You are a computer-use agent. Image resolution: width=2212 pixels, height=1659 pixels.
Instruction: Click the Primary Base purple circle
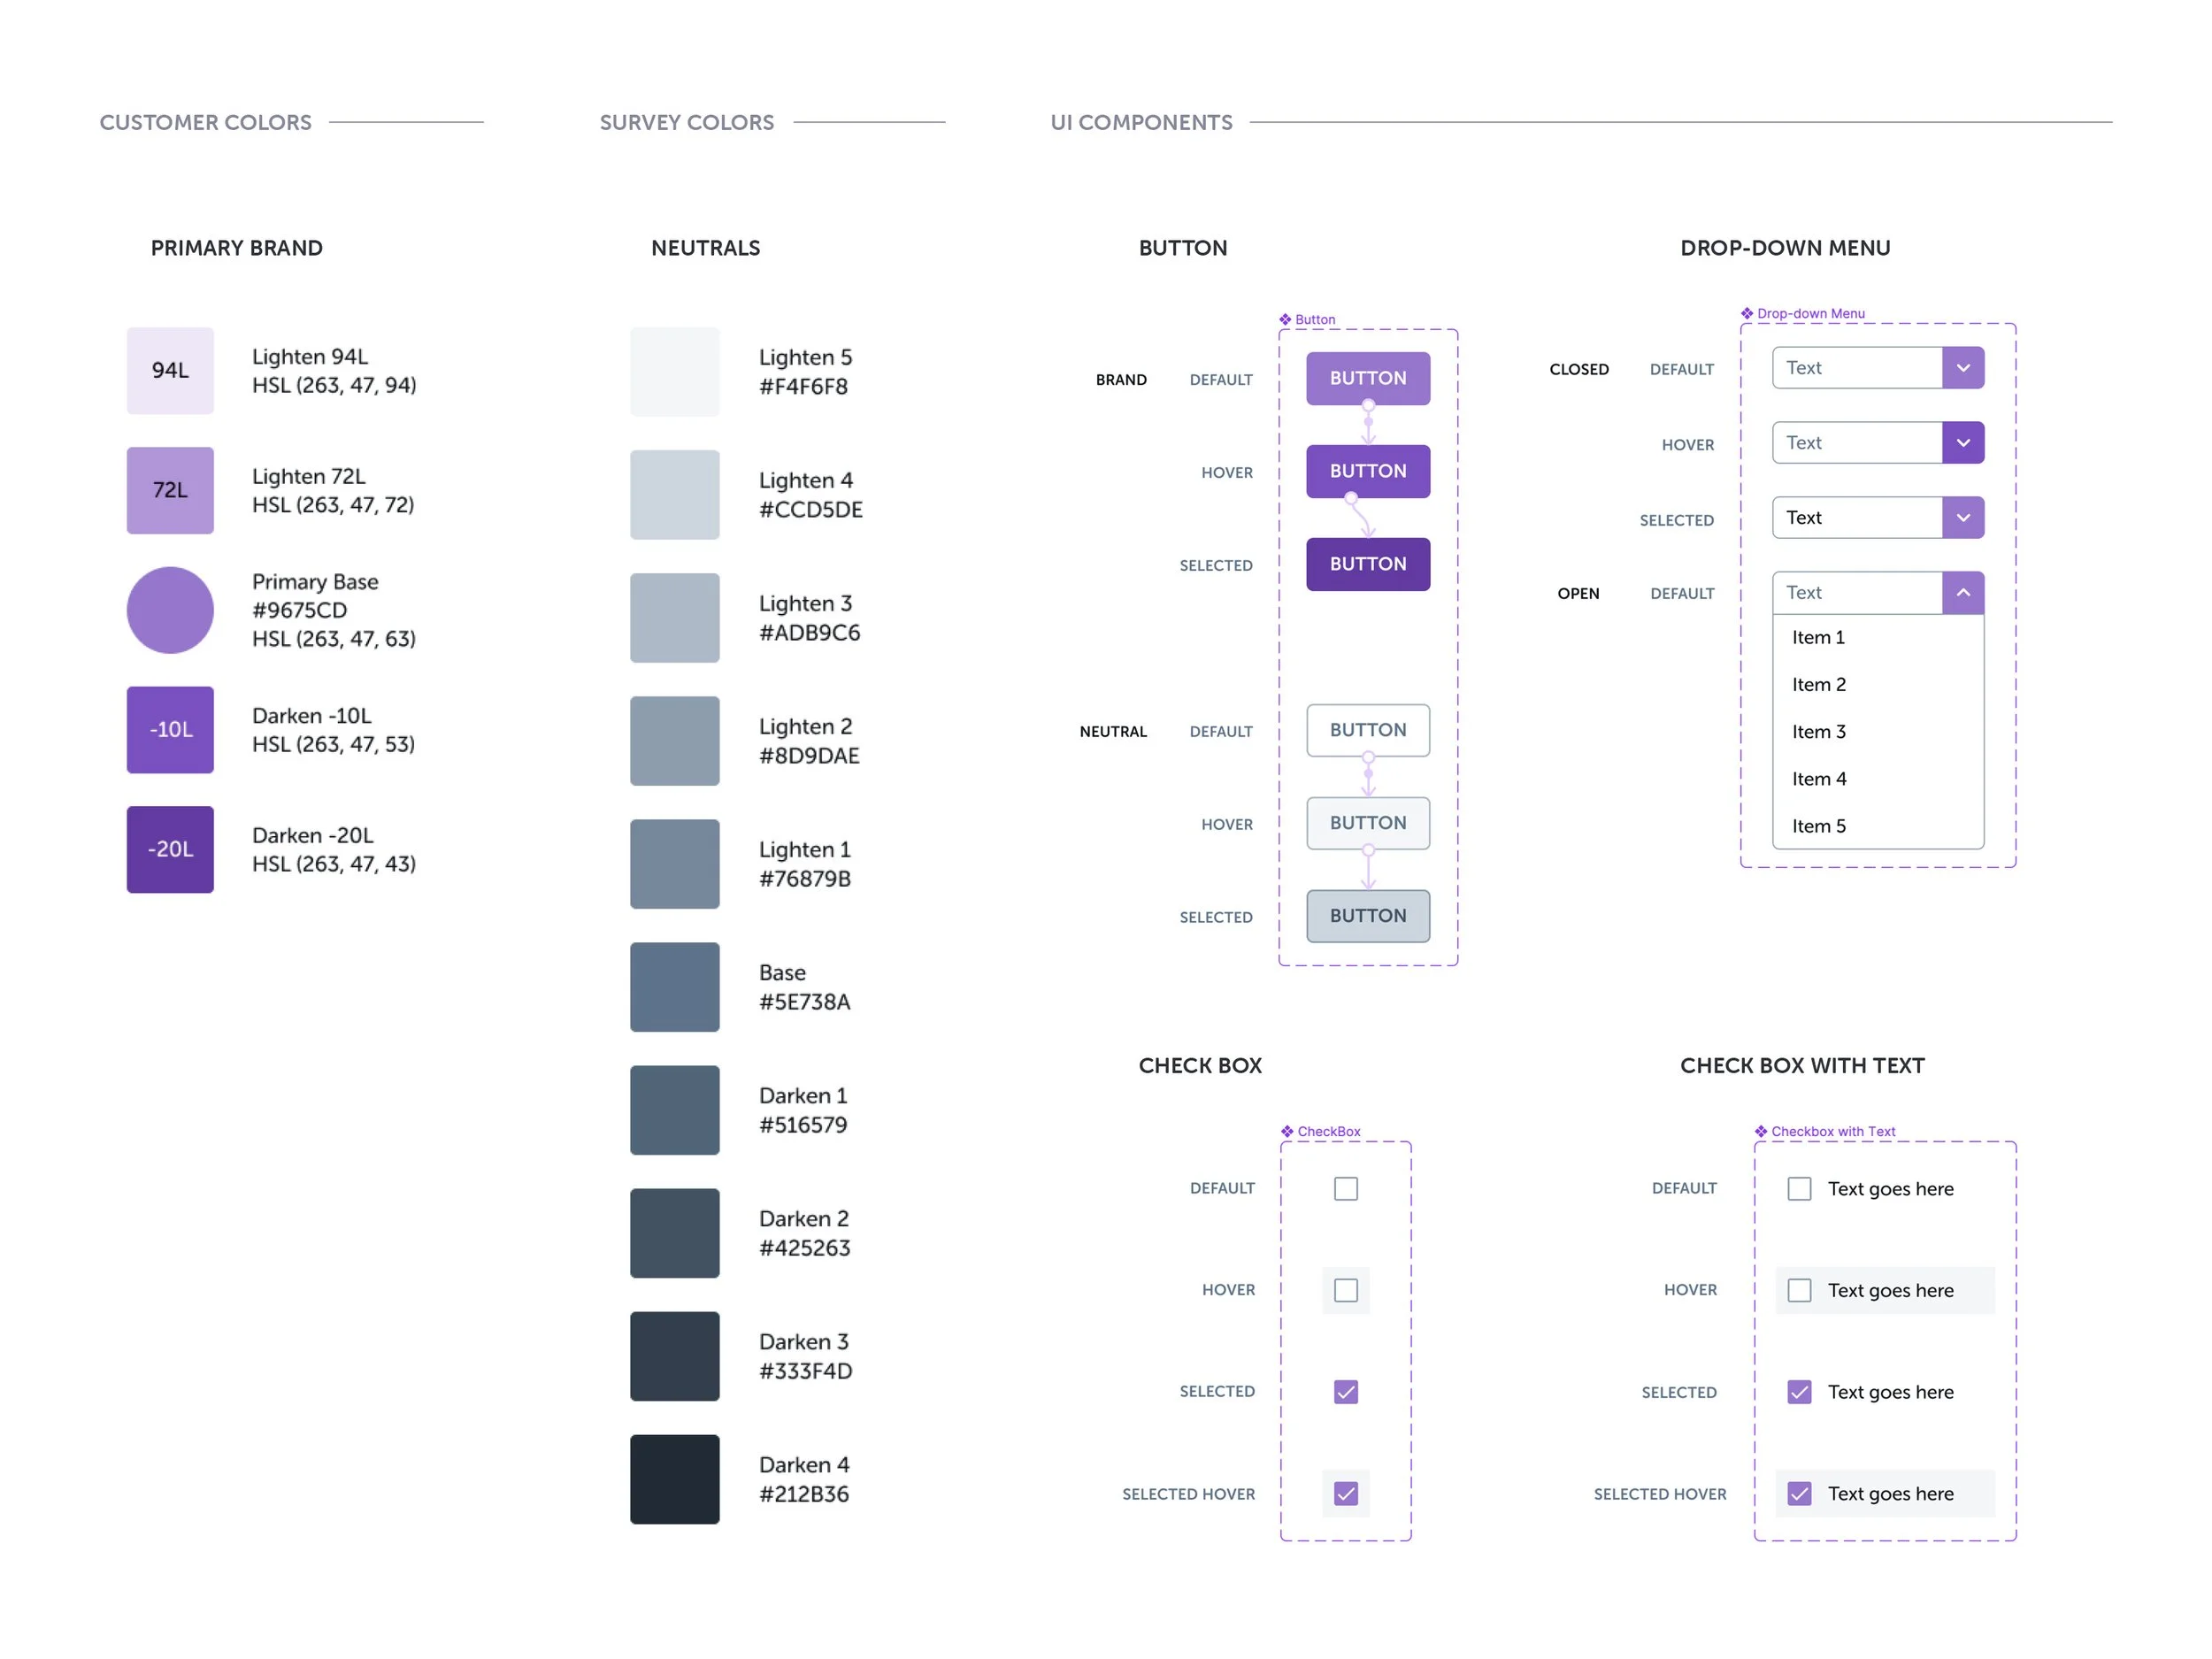(170, 610)
